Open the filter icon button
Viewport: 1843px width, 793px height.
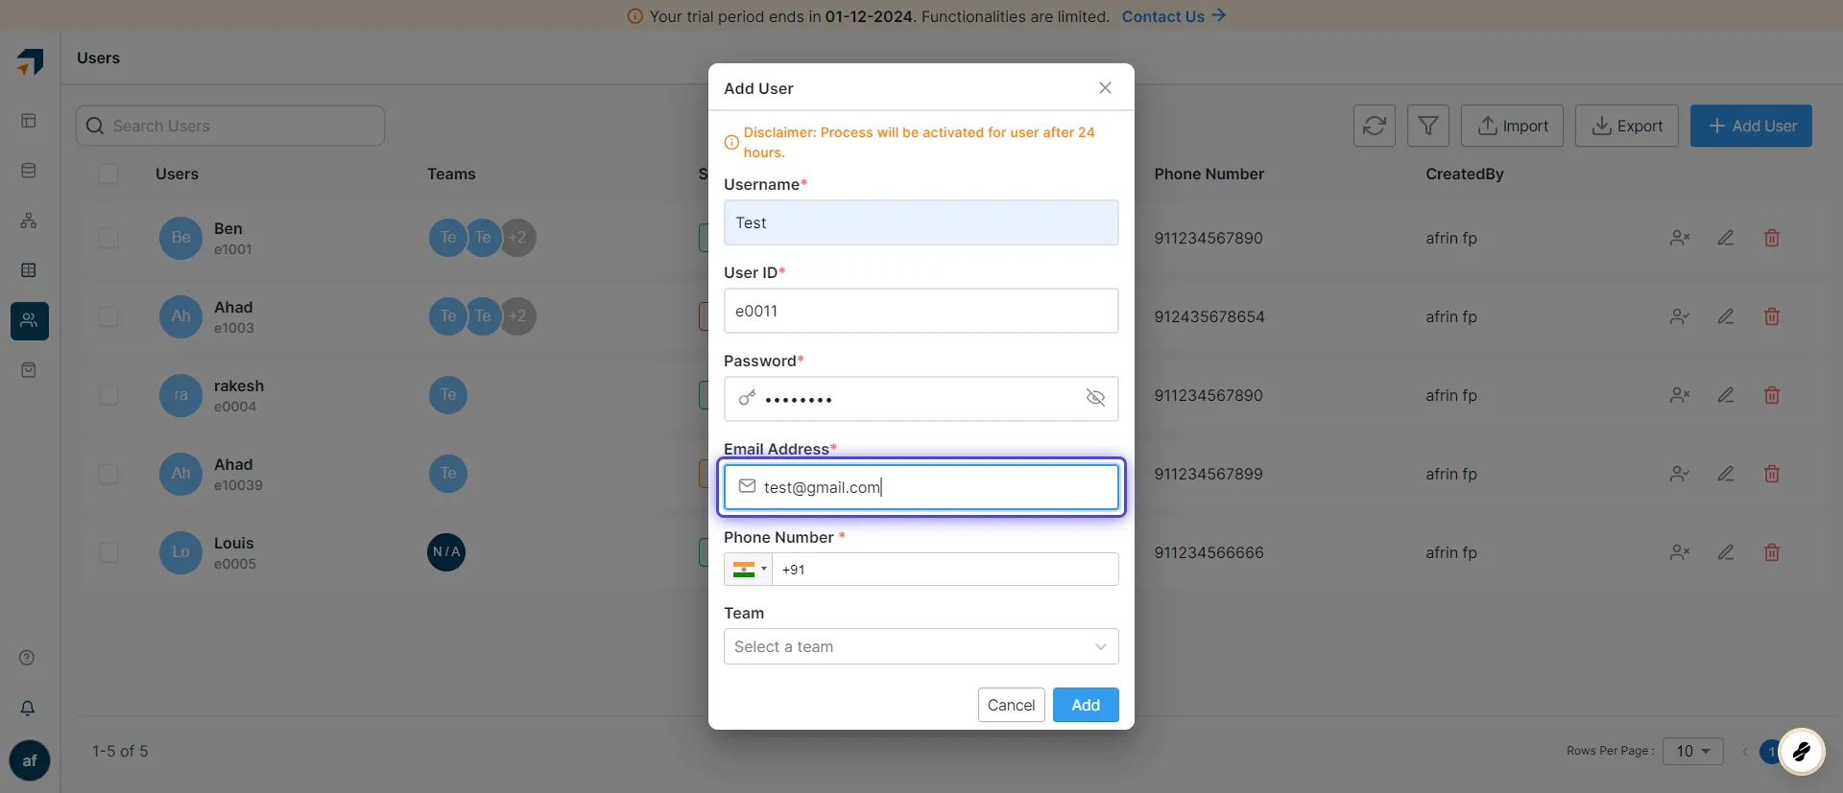(x=1427, y=126)
